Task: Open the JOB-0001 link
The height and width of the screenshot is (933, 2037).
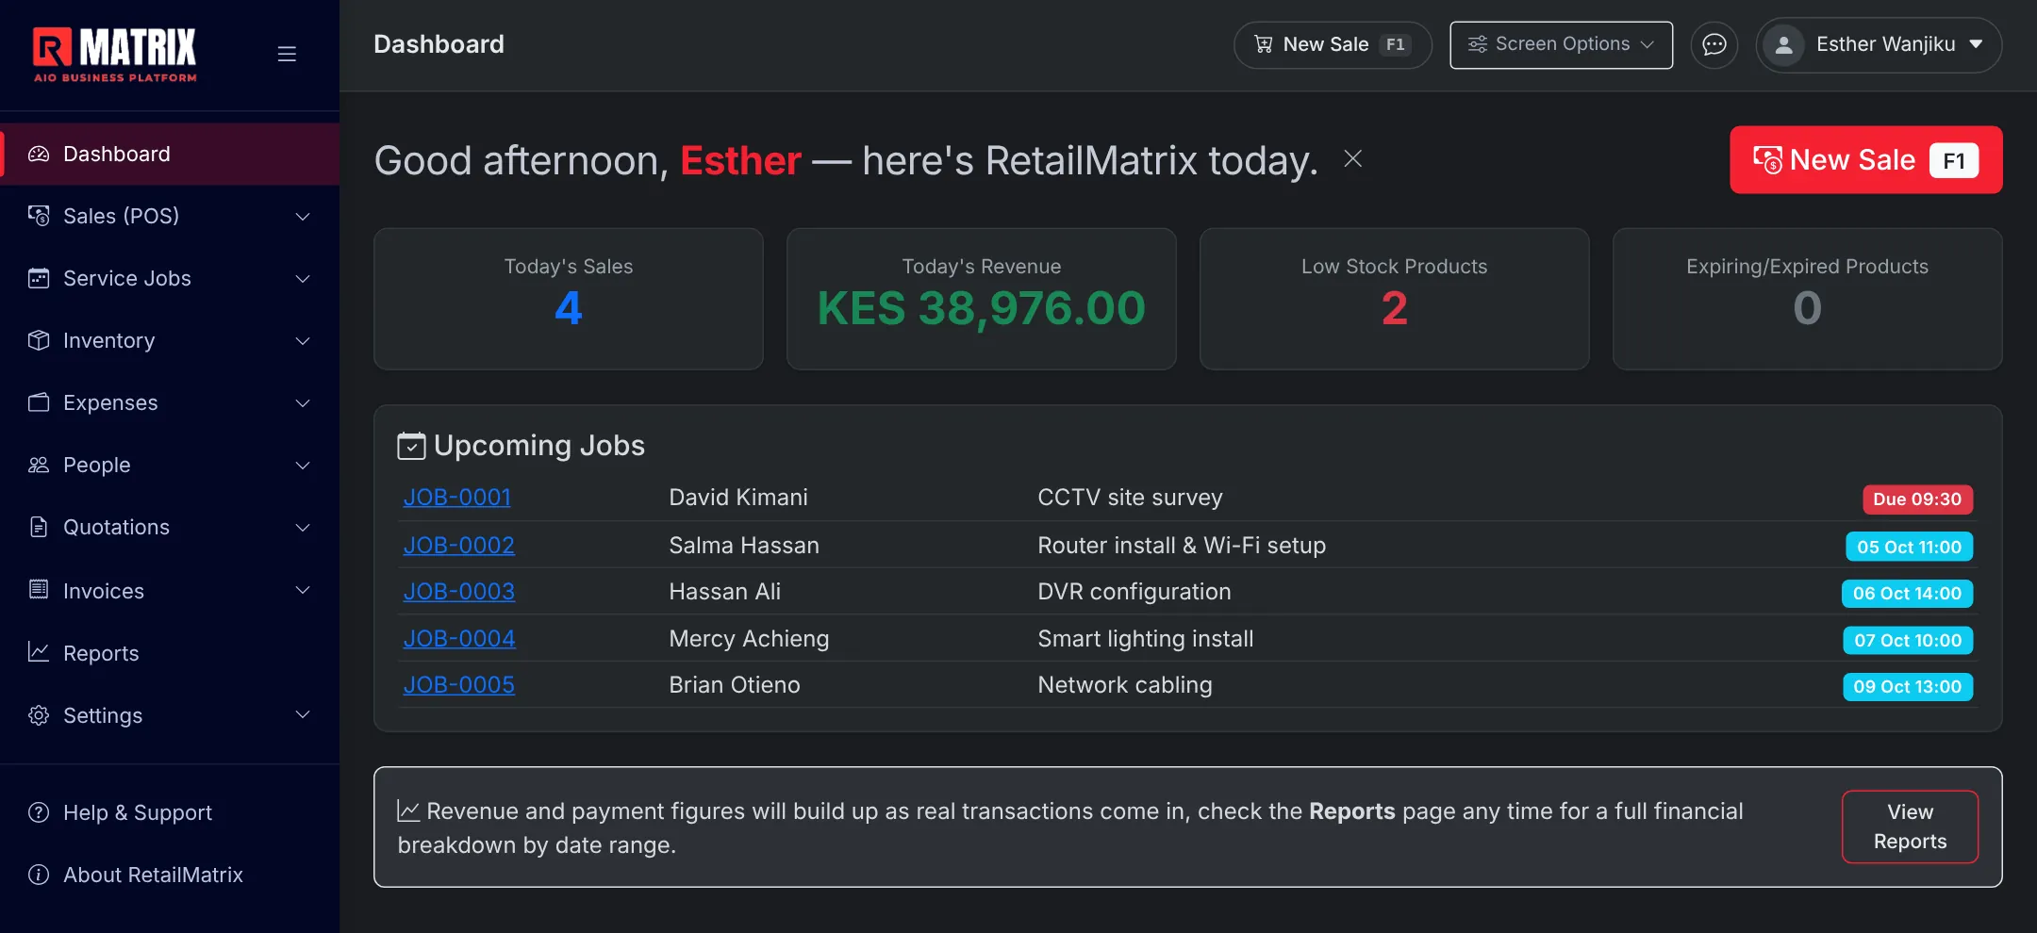Action: (x=457, y=498)
